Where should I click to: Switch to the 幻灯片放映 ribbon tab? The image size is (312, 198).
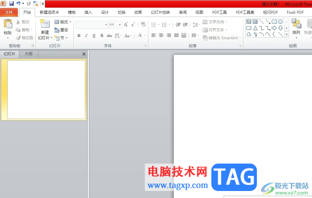pyautogui.click(x=160, y=12)
